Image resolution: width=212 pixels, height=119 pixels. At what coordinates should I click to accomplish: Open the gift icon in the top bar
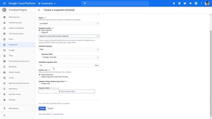pos(174,3)
